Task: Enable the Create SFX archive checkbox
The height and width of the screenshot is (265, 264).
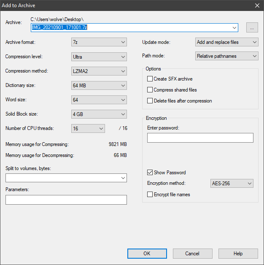Action: [x=150, y=79]
